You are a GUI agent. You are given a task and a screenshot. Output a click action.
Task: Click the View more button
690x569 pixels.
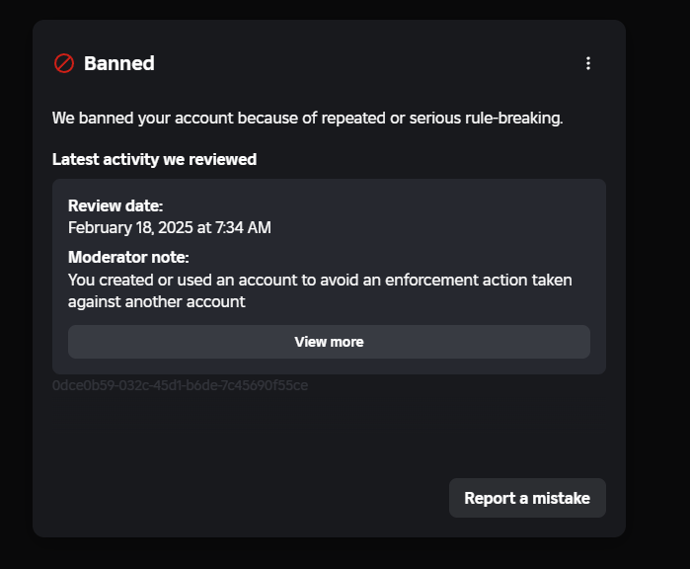coord(329,342)
